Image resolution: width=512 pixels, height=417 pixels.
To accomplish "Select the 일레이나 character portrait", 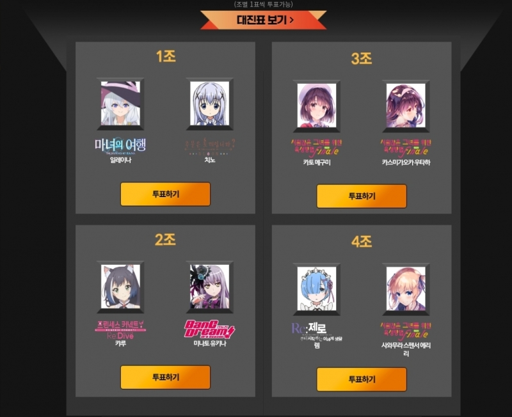I will pyautogui.click(x=120, y=104).
